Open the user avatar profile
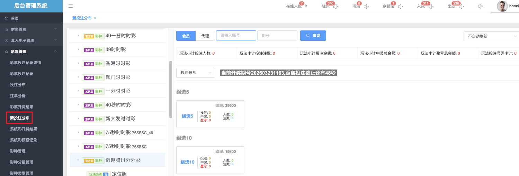This screenshot has width=519, height=176. 502,6
